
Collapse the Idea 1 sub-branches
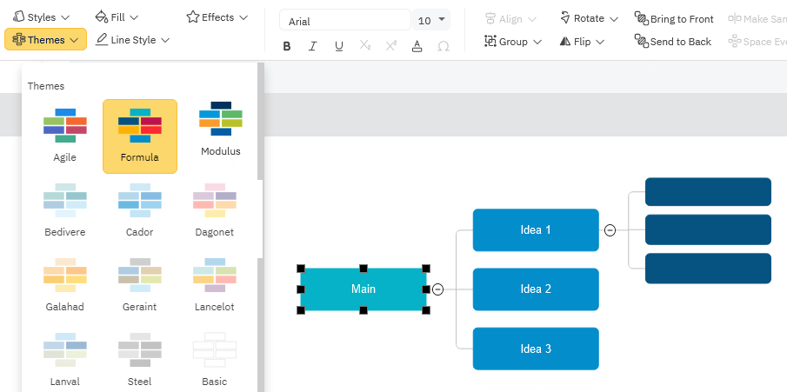(x=610, y=230)
